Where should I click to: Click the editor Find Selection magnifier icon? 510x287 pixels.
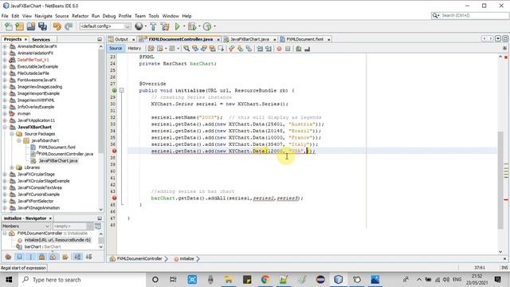(x=186, y=49)
